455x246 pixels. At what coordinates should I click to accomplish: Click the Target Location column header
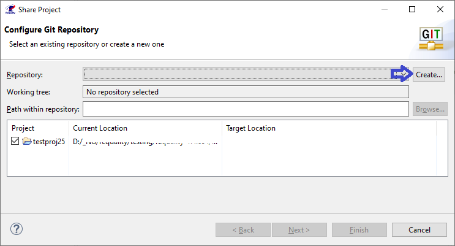pyautogui.click(x=329, y=128)
